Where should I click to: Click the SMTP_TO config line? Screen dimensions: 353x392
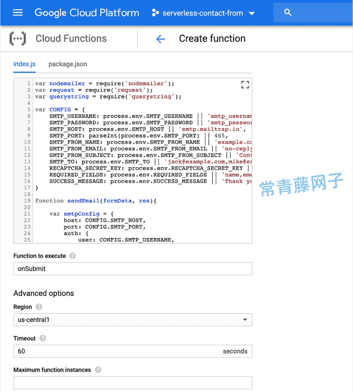[x=151, y=162]
